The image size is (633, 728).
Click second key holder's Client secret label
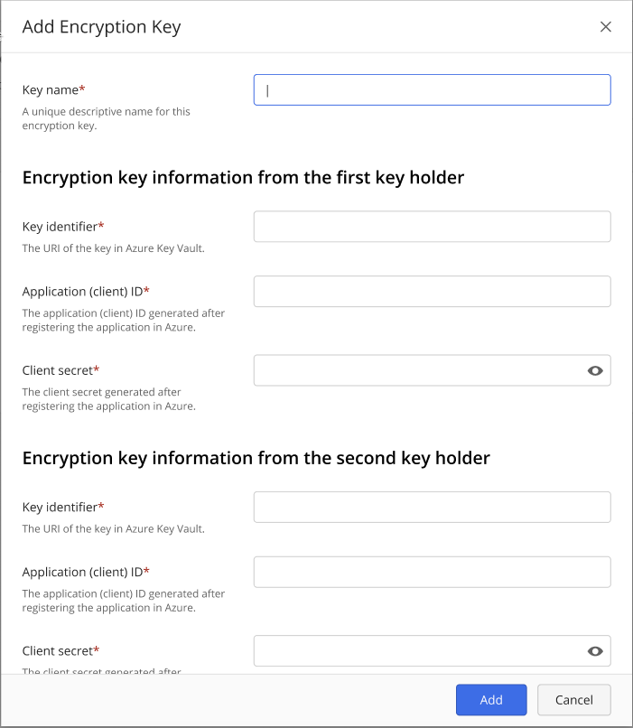pos(60,650)
